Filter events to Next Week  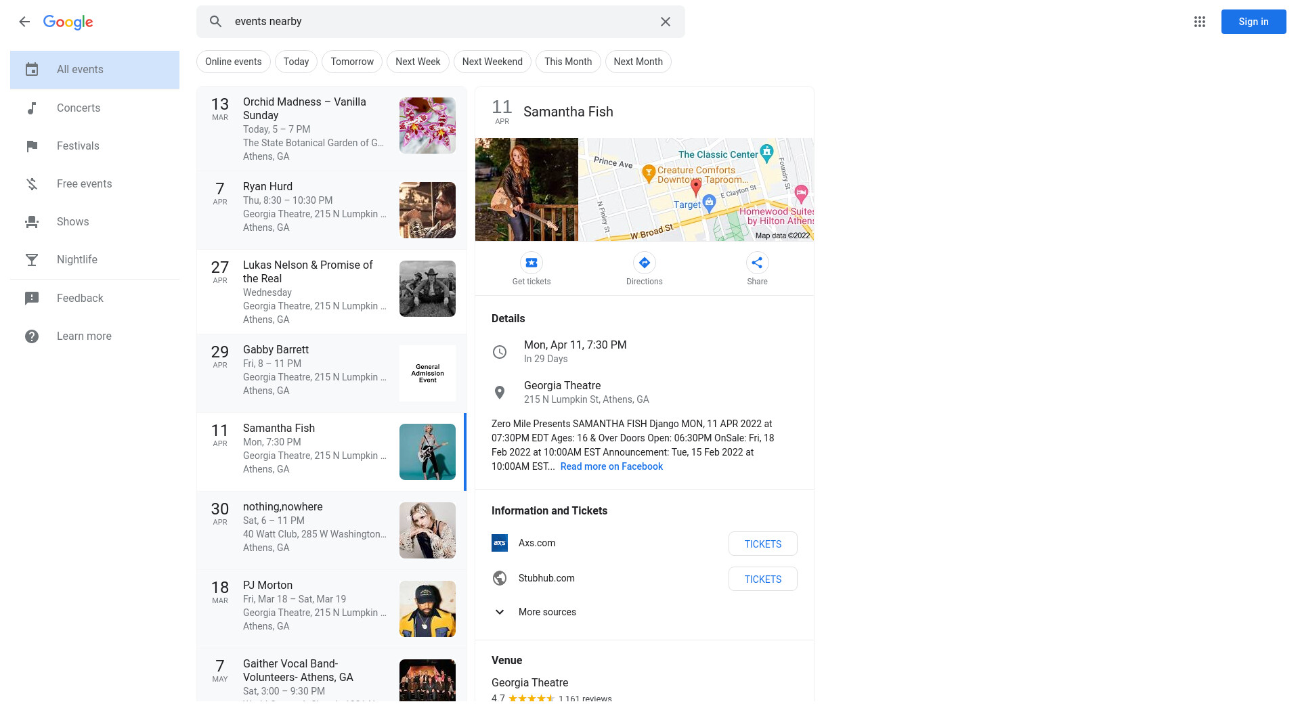418,62
